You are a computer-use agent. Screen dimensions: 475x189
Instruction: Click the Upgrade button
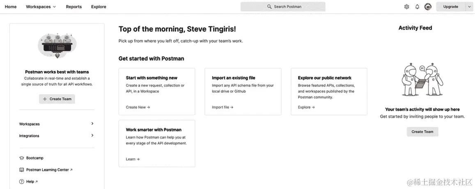tap(450, 7)
